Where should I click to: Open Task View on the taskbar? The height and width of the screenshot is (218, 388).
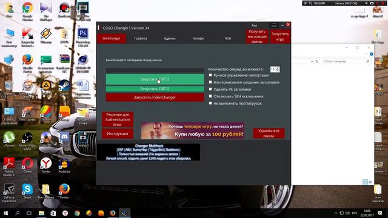(29, 213)
